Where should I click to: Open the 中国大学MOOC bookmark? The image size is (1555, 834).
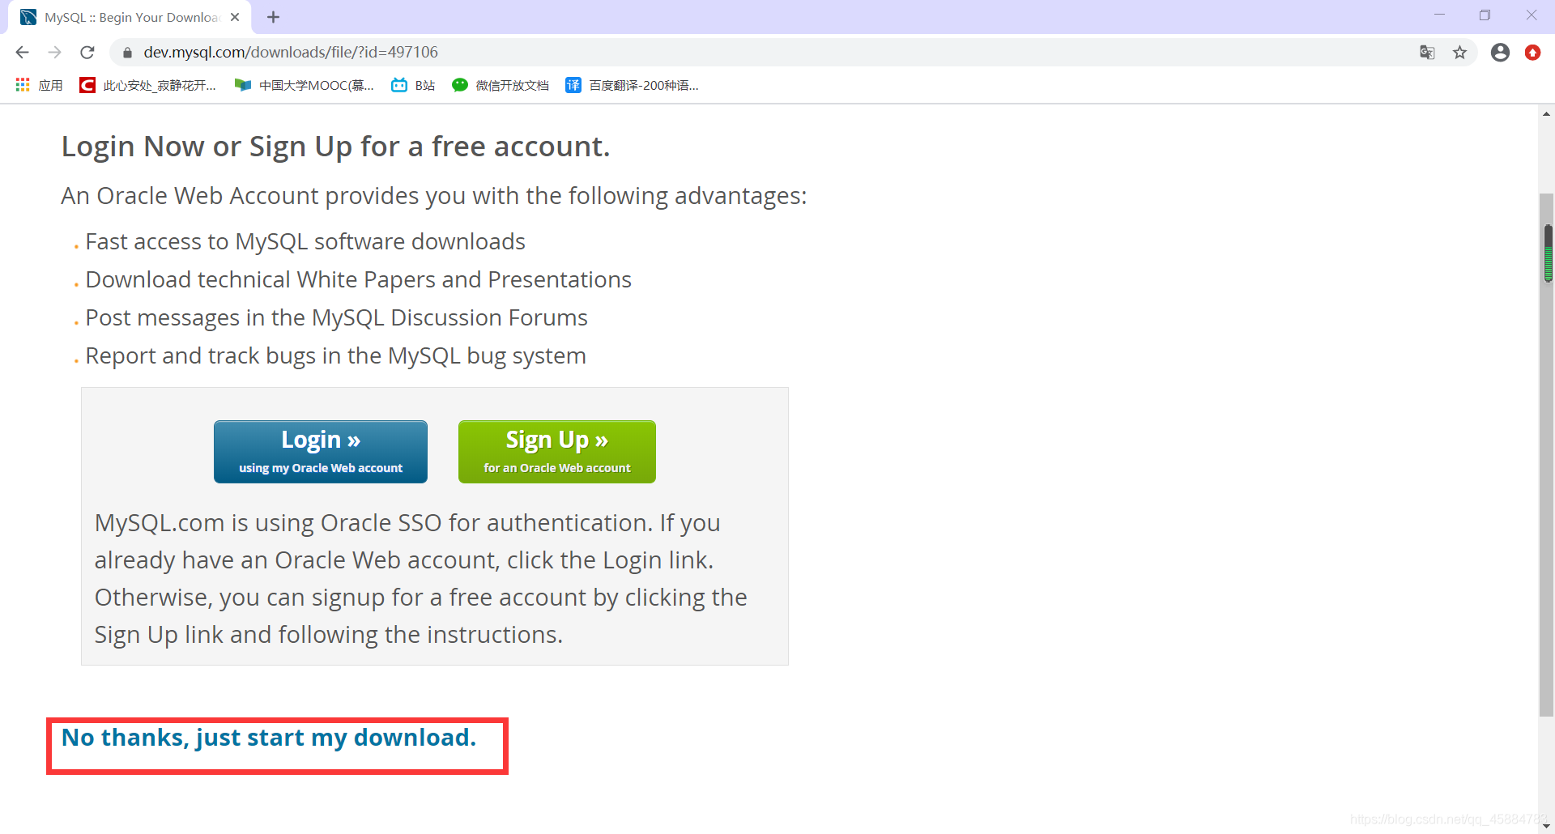pos(304,85)
